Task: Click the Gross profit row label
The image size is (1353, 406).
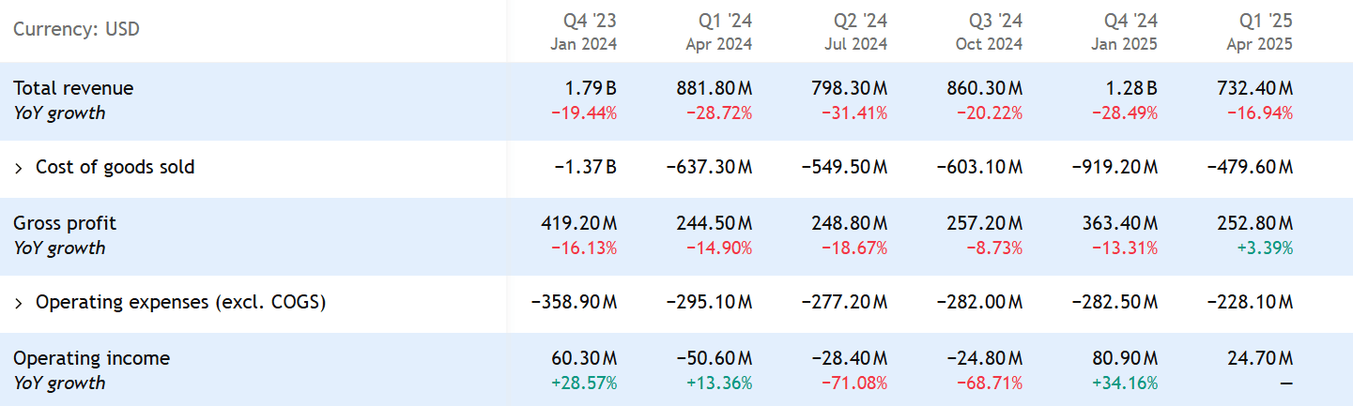Action: (x=65, y=223)
